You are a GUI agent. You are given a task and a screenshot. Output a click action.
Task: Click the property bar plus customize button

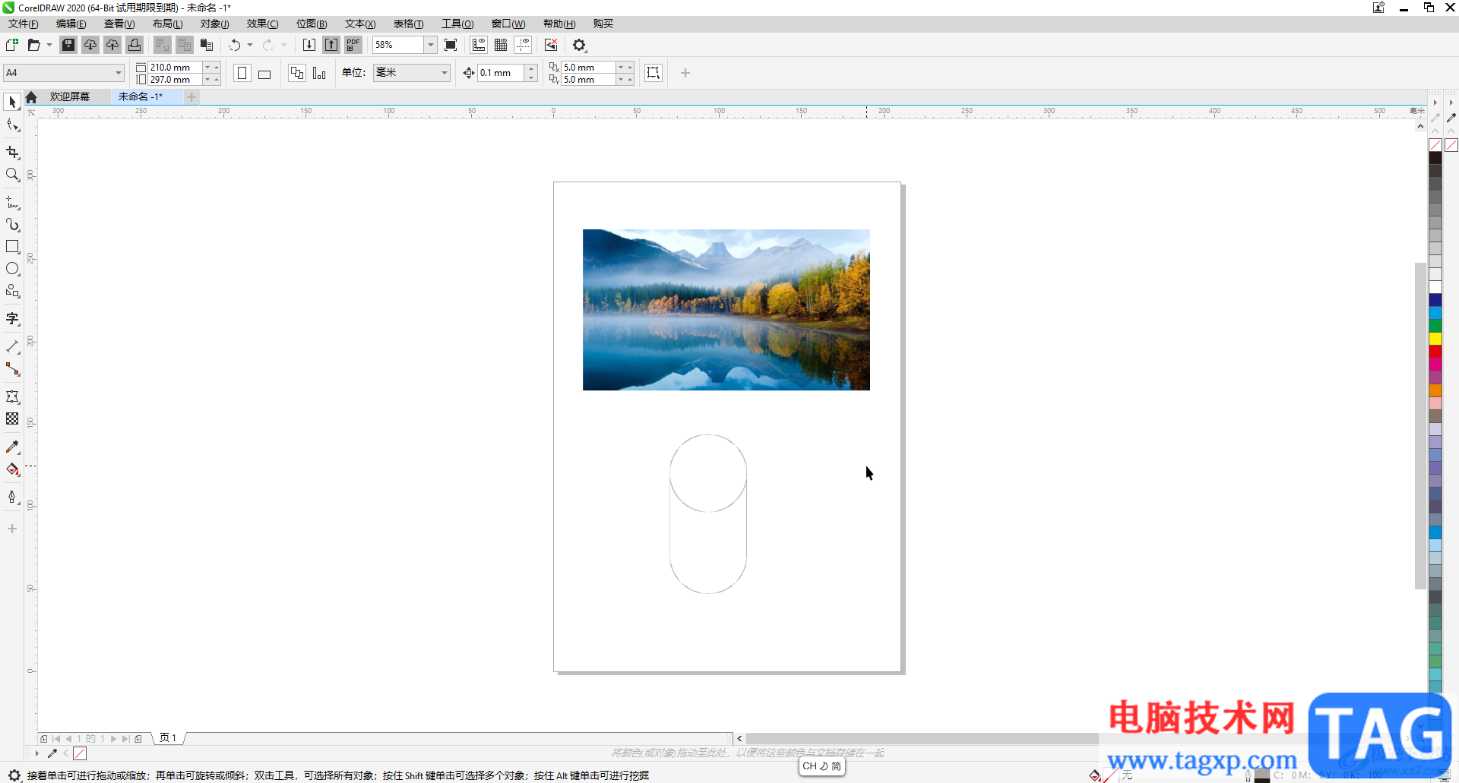pos(685,73)
